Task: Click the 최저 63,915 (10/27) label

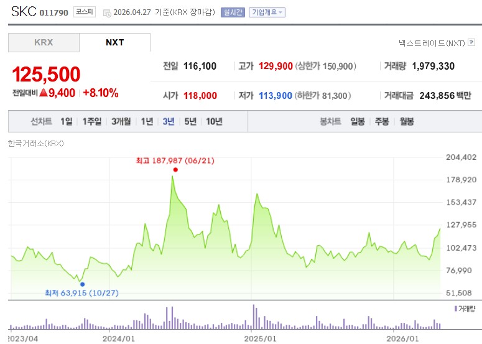Action: coord(81,292)
